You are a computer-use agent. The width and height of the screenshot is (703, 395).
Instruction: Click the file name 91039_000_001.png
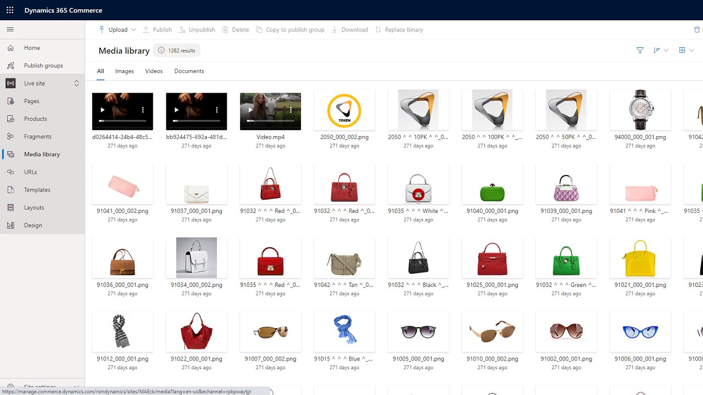pyautogui.click(x=566, y=211)
